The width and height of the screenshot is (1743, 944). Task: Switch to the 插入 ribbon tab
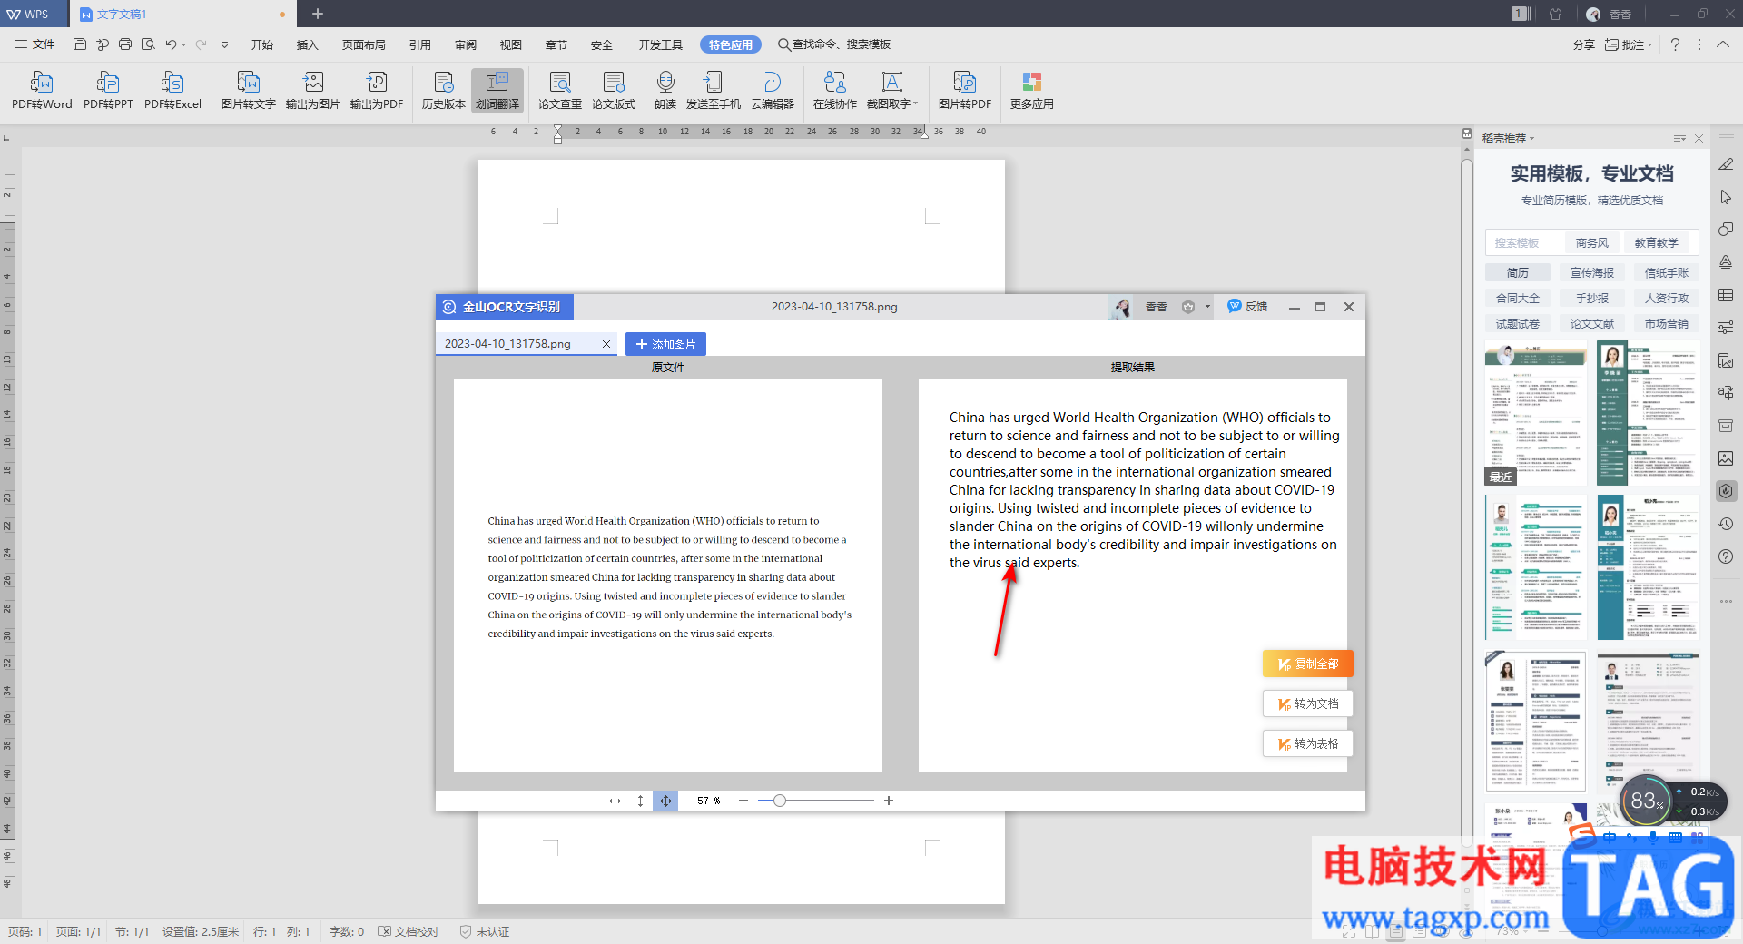click(308, 44)
